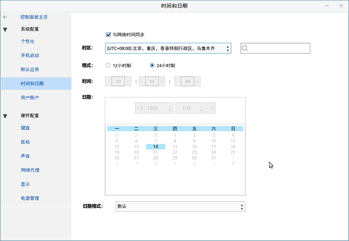Select highlighted date 14 in calendar

click(x=156, y=147)
